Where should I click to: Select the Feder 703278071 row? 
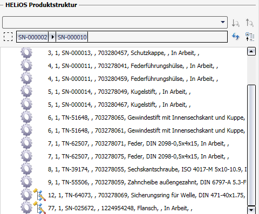tap(138, 143)
